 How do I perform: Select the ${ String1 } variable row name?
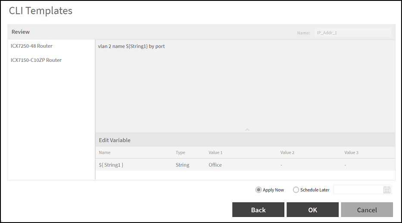pos(111,165)
